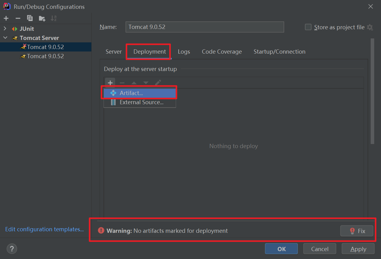Click the Cancel button
381x259 pixels.
pyautogui.click(x=320, y=249)
